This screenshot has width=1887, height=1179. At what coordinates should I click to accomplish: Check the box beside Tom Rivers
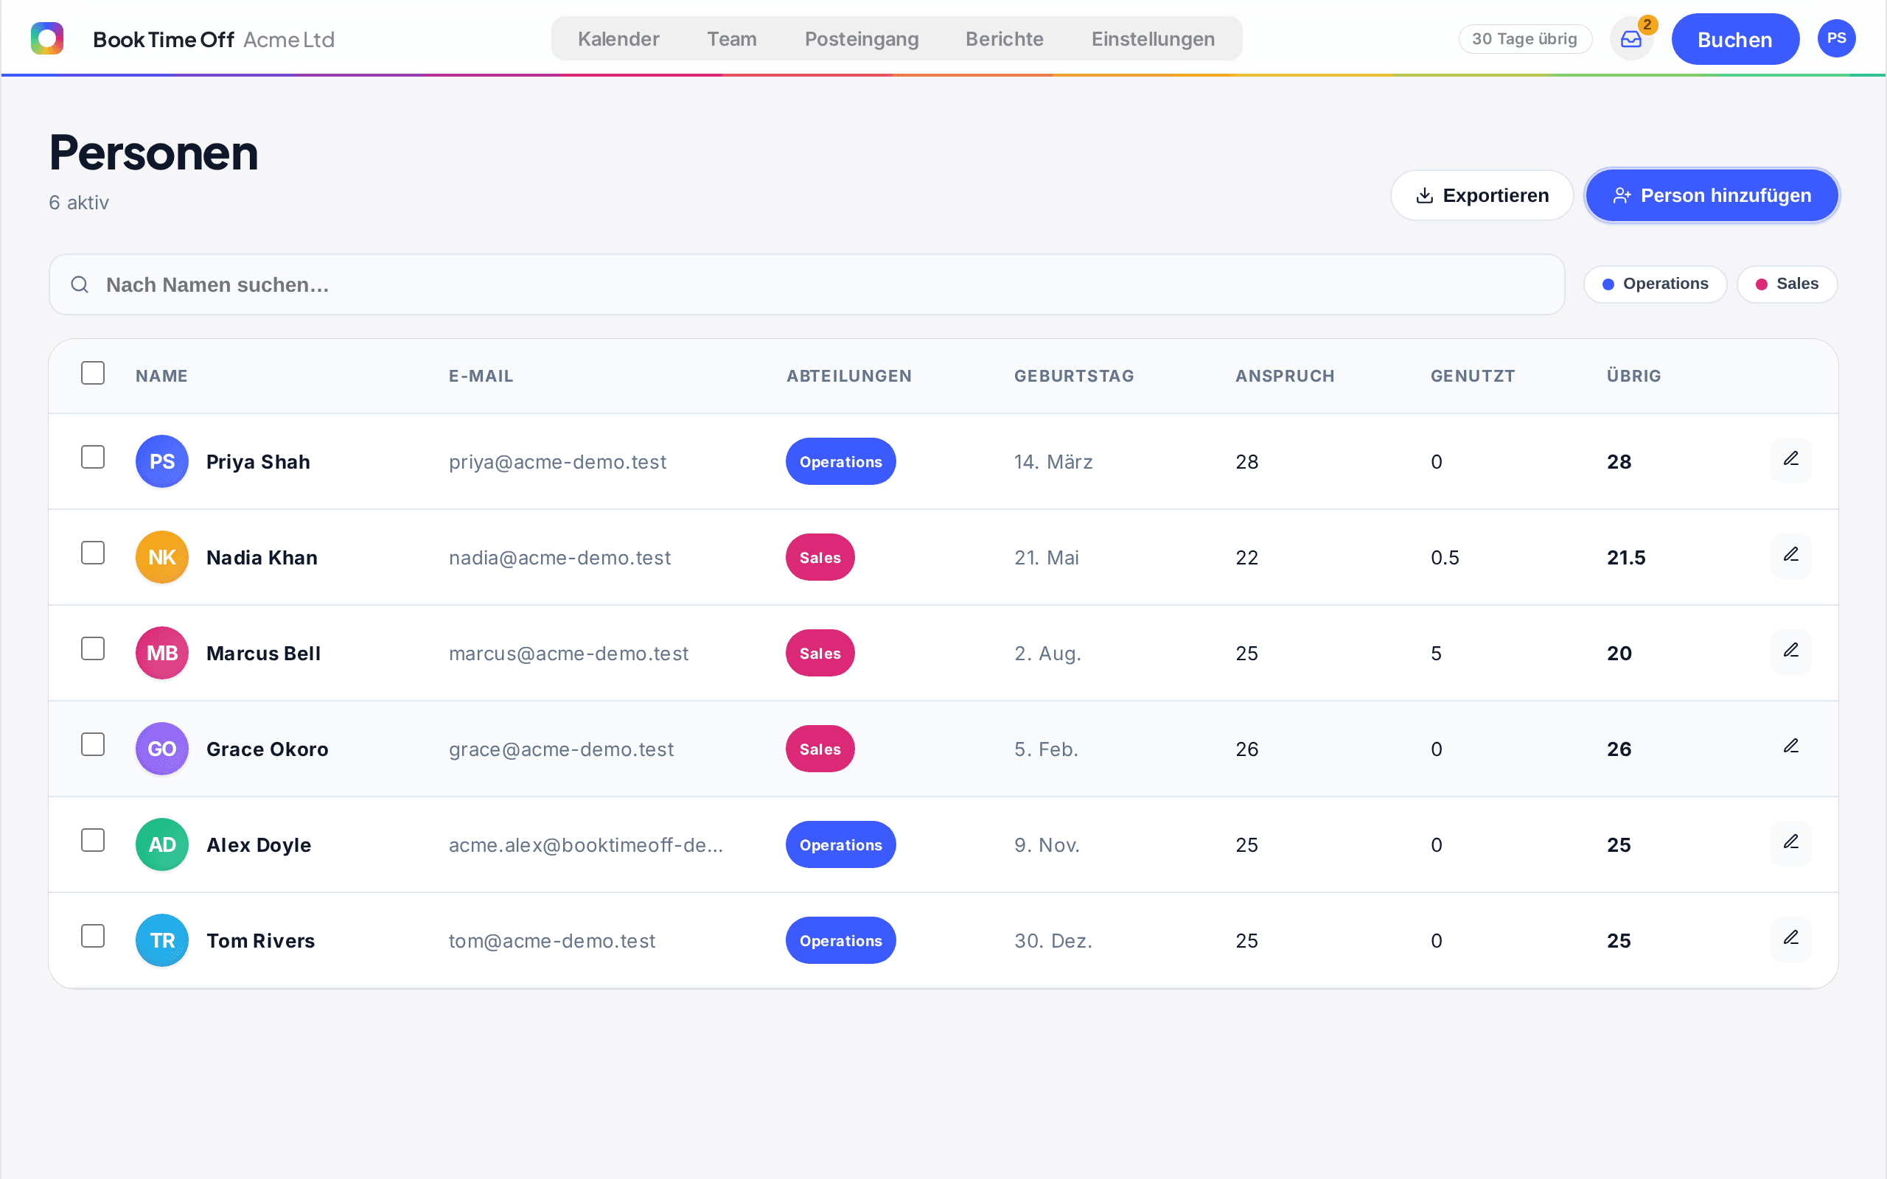[x=93, y=936]
